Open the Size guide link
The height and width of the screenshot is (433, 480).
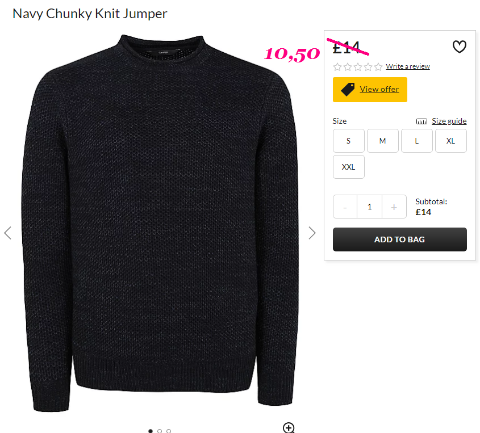[449, 121]
